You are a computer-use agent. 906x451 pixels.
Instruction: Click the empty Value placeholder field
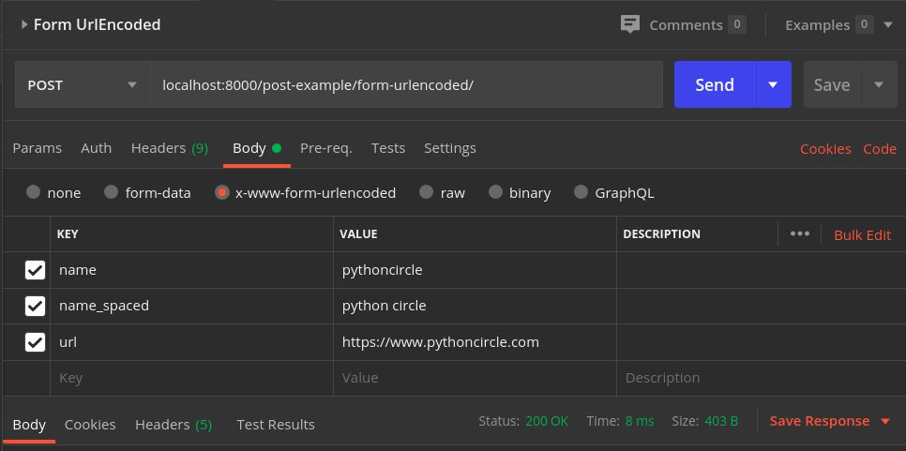475,378
